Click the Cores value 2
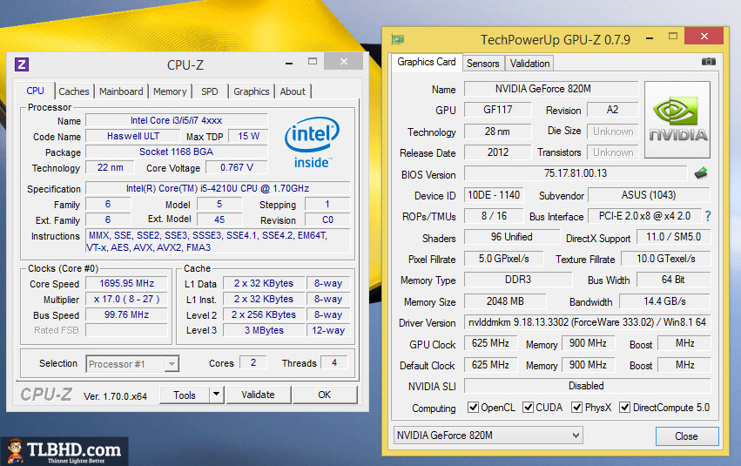Screen dimensions: 741x466 click(253, 362)
